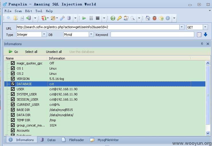This screenshot has width=212, height=146.
Task: Open the Type Integer dropdown
Action: click(44, 34)
